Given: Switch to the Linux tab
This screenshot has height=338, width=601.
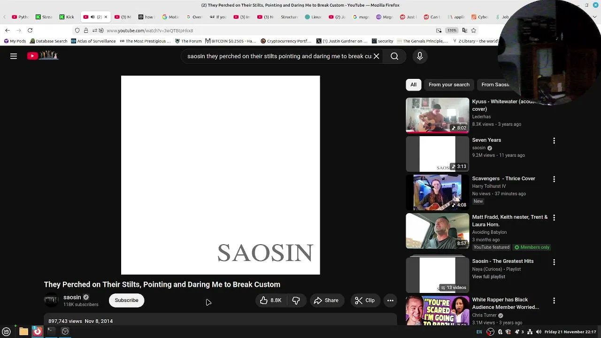Looking at the screenshot, I should (313, 17).
